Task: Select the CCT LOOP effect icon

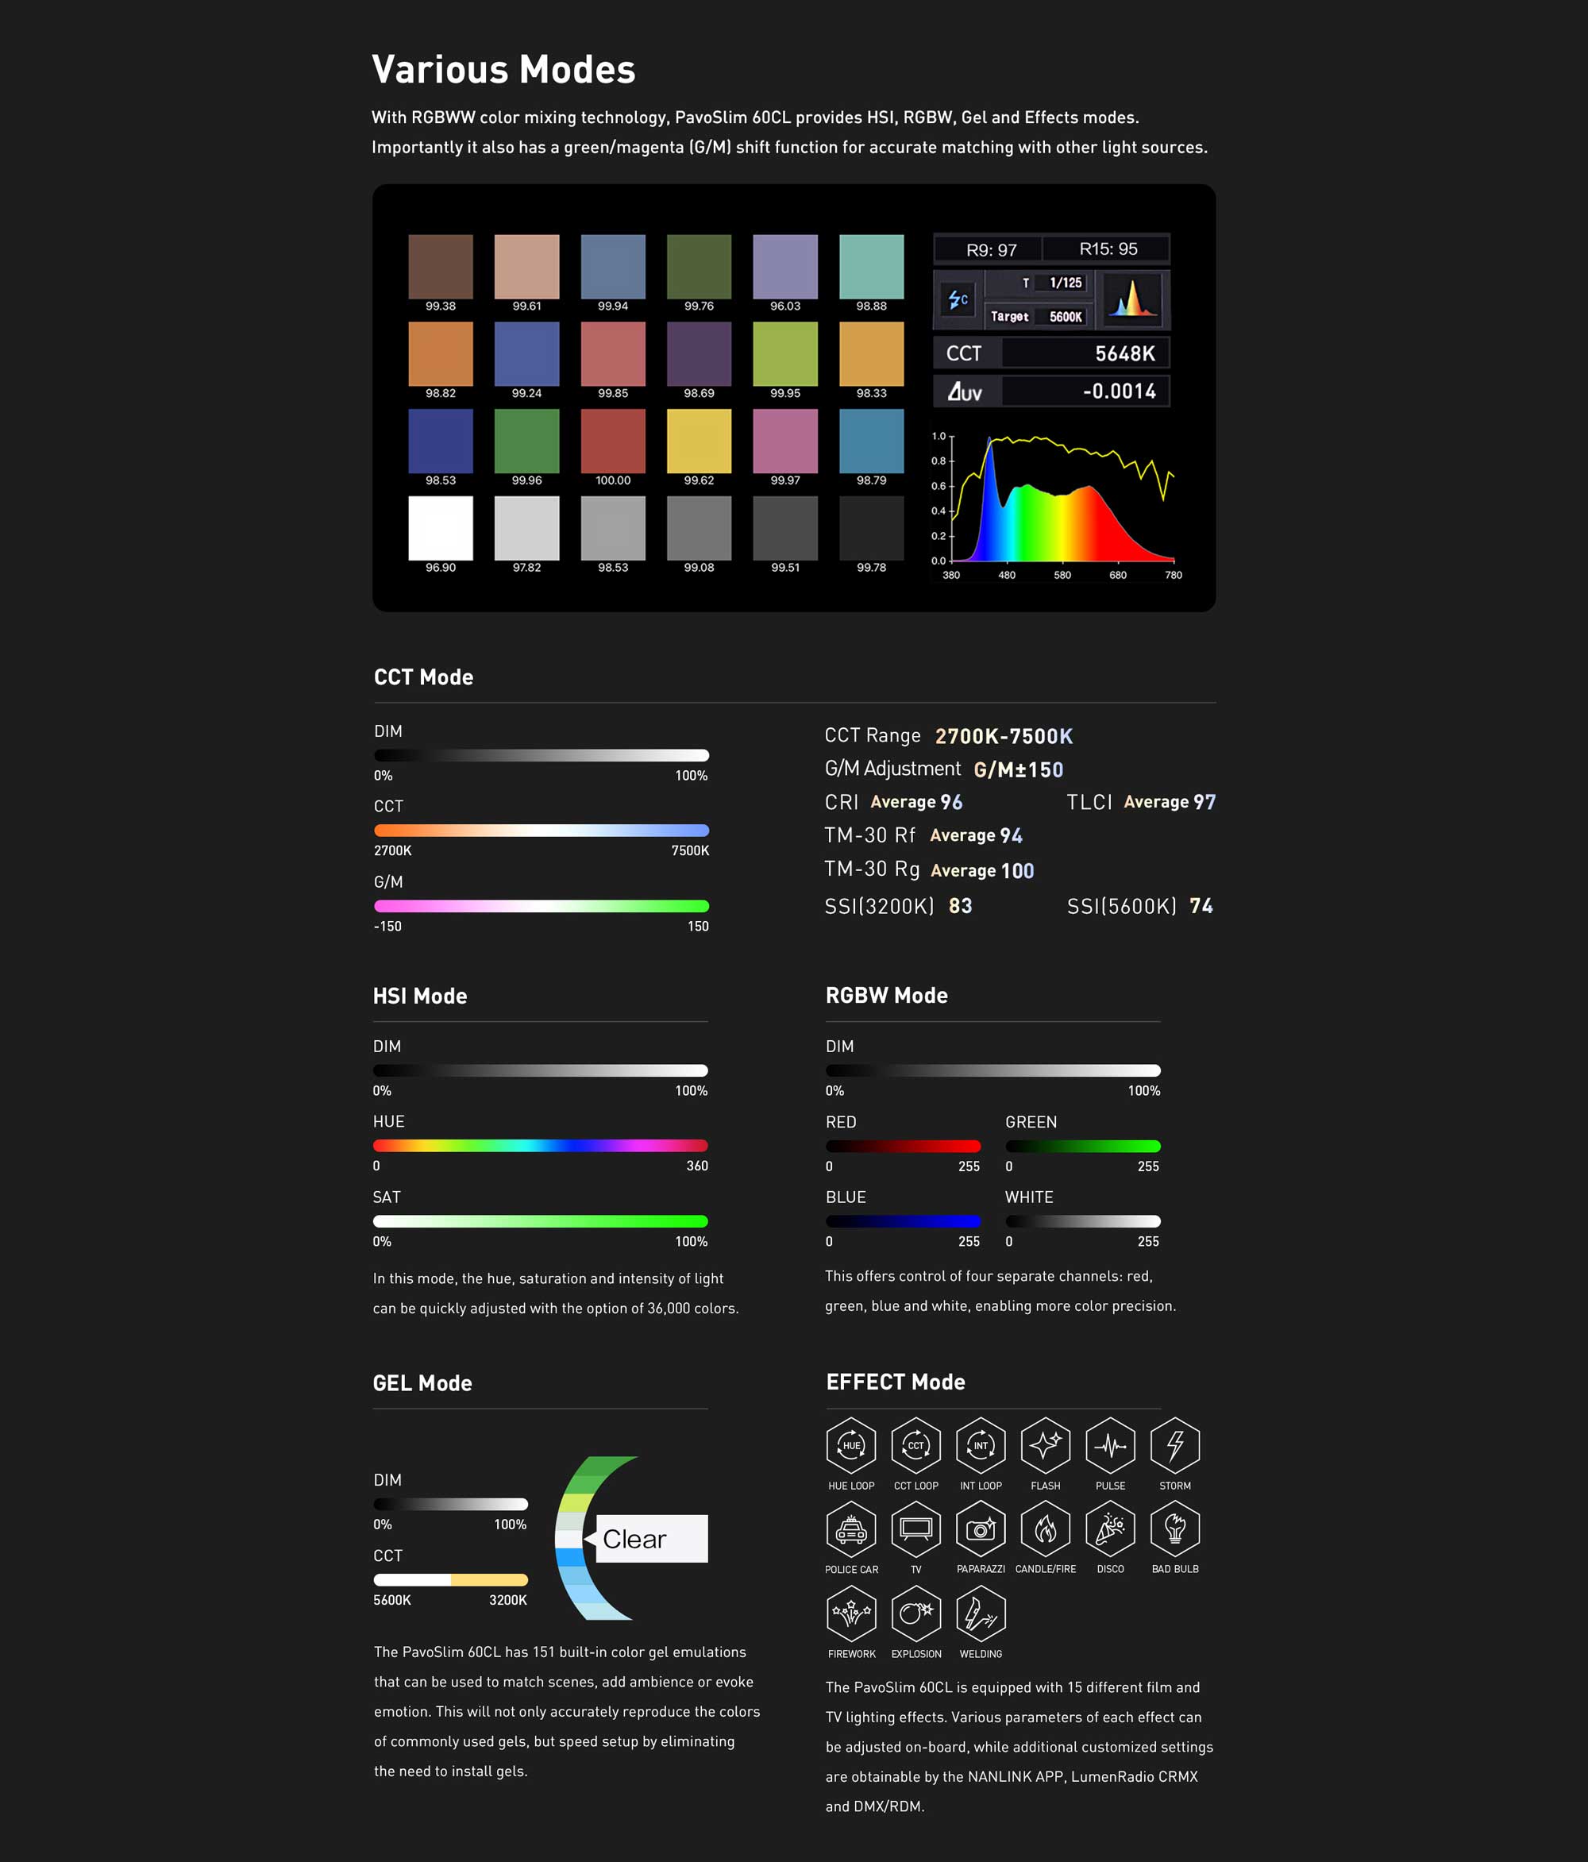Action: coord(915,1445)
